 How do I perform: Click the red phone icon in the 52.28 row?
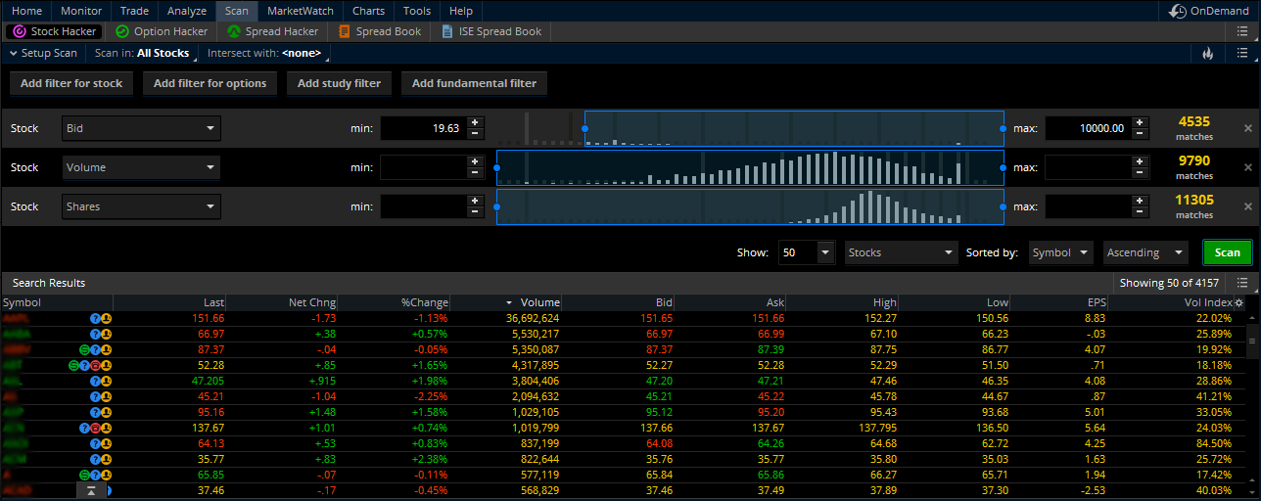[x=95, y=365]
